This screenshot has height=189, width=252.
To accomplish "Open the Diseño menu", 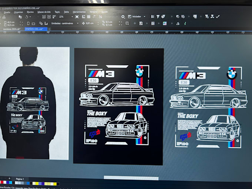I will tap(7, 12).
